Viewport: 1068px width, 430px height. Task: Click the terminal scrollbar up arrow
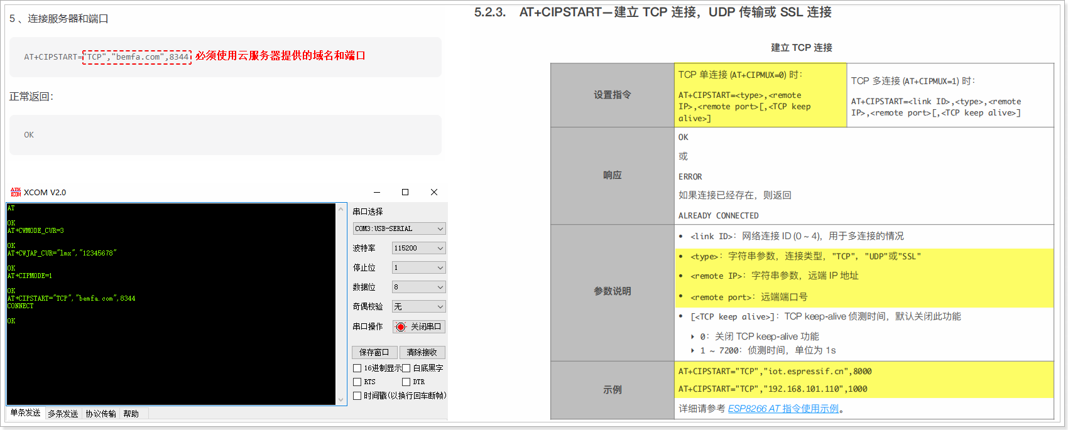pyautogui.click(x=341, y=209)
